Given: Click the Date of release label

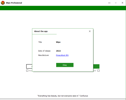Looking at the screenshot, I should (44, 51).
